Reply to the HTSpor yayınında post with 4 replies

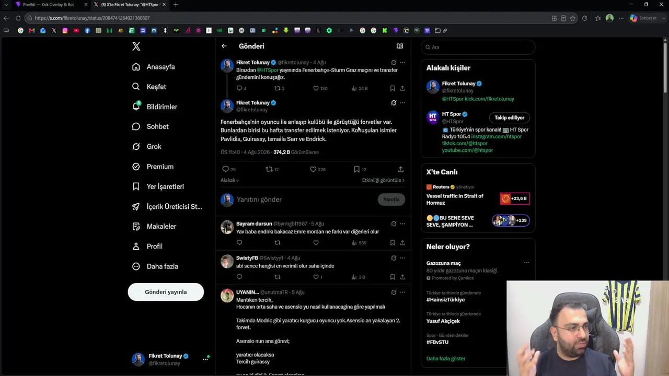click(x=239, y=88)
